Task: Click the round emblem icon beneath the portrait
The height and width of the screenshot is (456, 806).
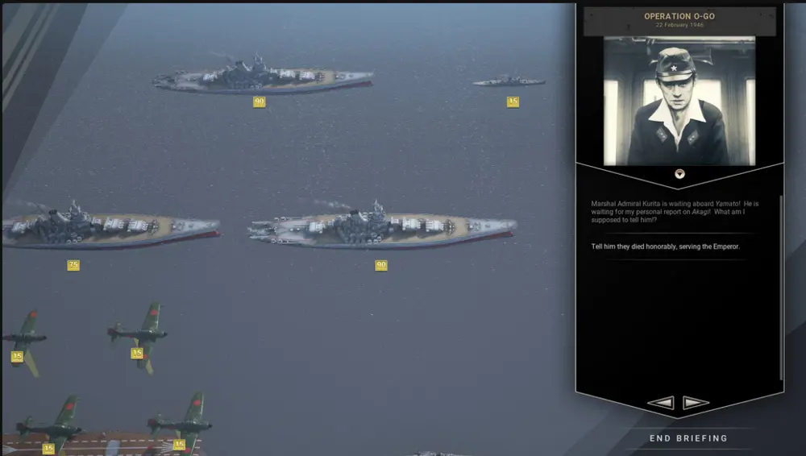Action: click(679, 174)
